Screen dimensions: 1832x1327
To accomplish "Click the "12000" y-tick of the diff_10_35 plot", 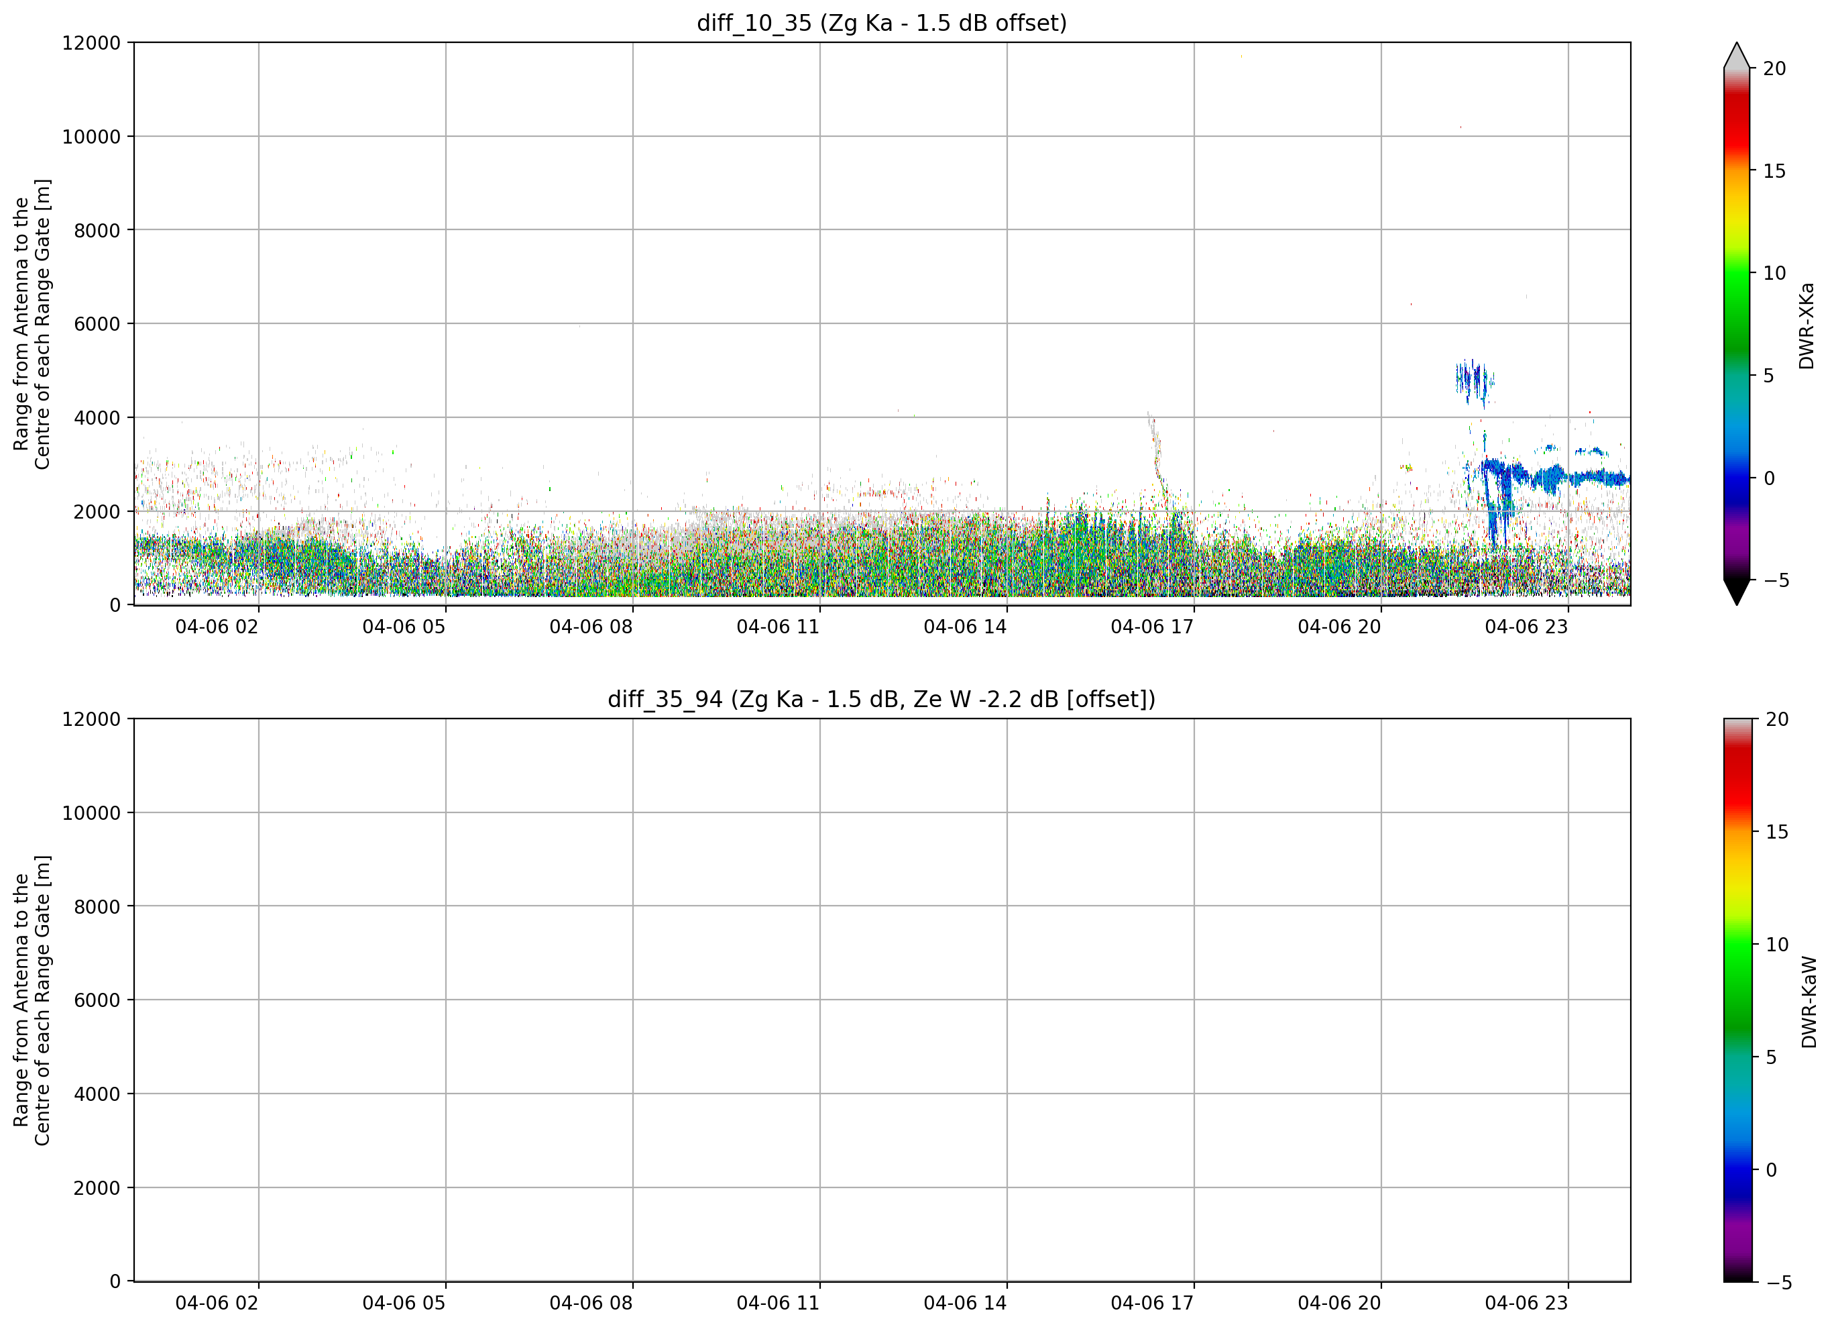I will point(91,43).
